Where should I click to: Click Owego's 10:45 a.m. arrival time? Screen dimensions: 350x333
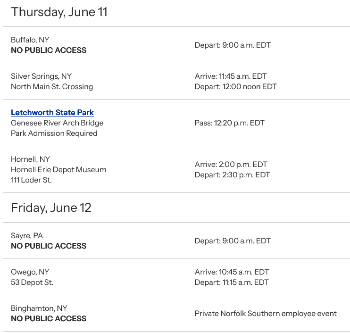231,272
